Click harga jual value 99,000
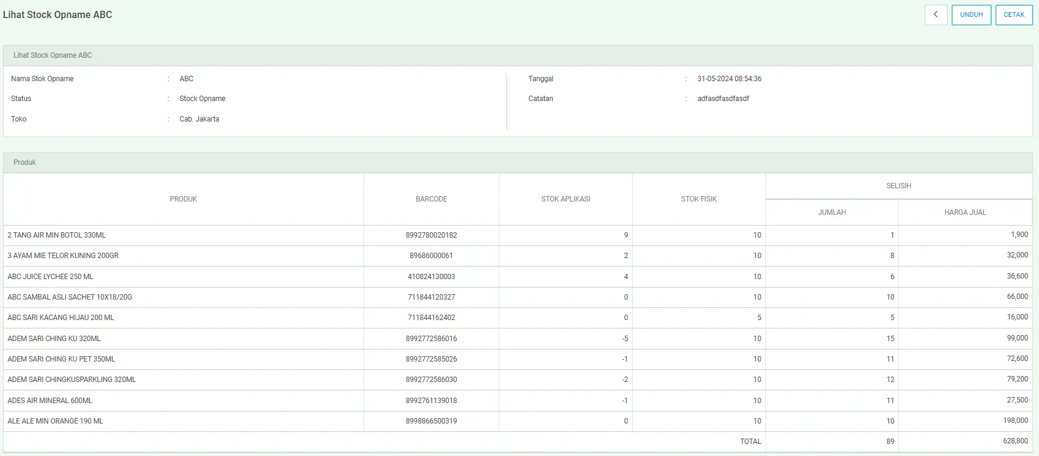Screen dimensions: 1039x456 click(x=1017, y=338)
